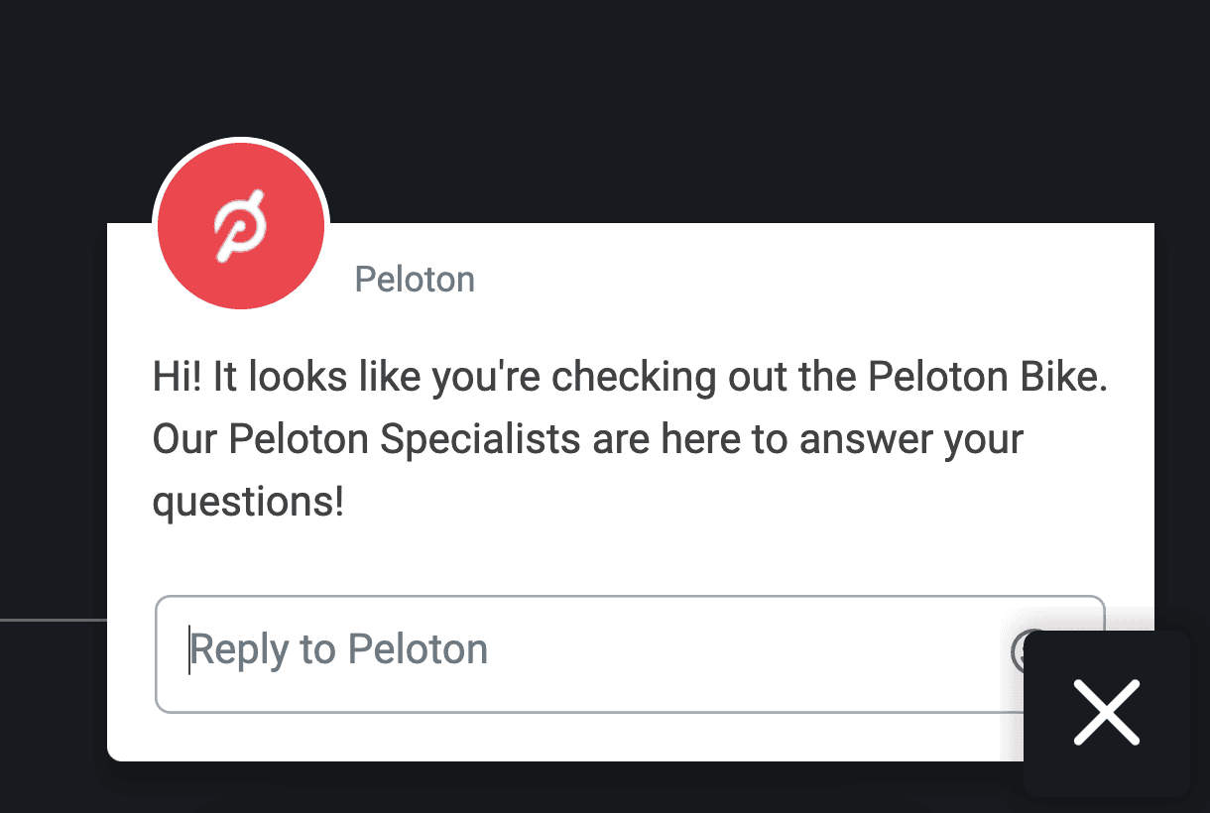Click the 'Peloton' sender name label
Image resolution: width=1210 pixels, height=813 pixels.
[415, 279]
